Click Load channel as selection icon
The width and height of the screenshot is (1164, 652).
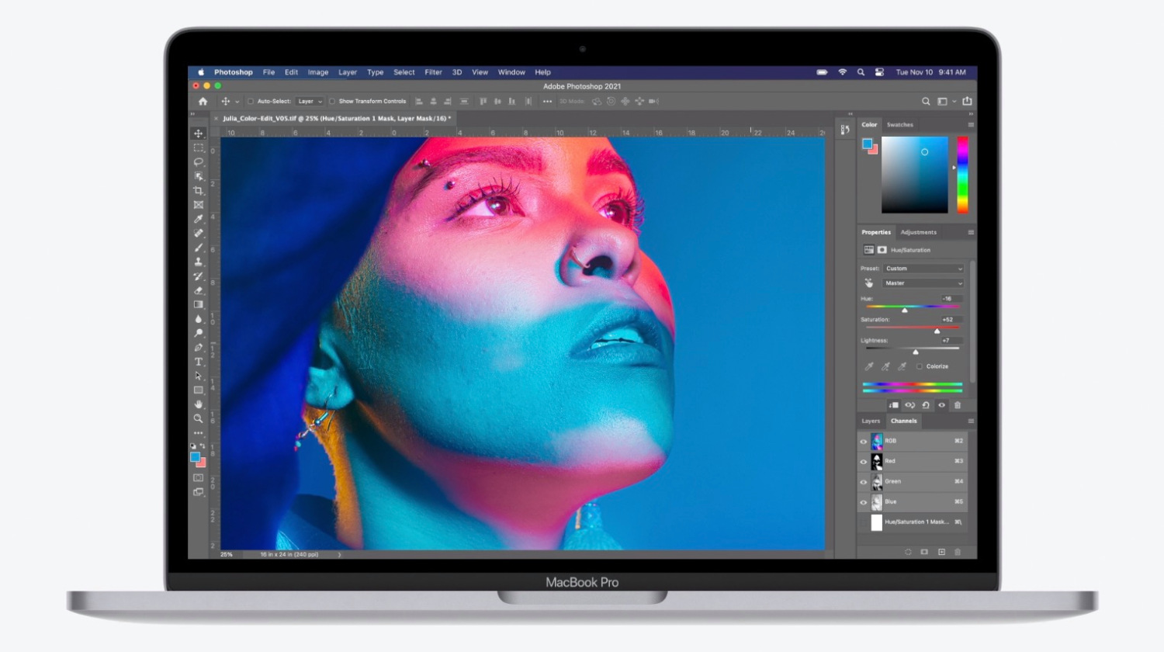pyautogui.click(x=908, y=552)
